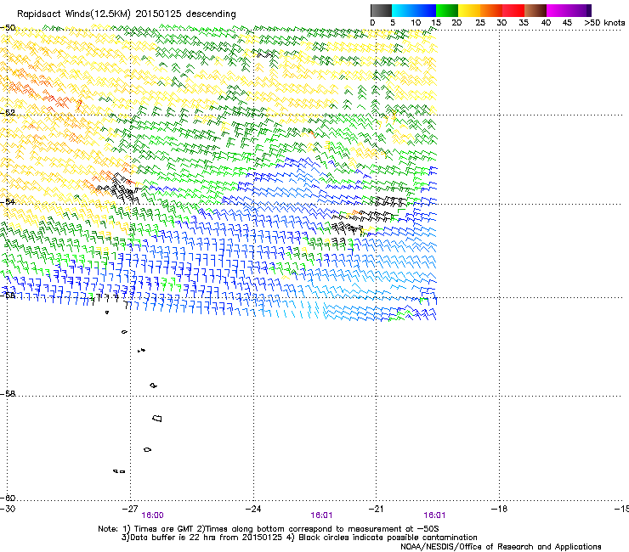
Task: Click the brown 35-40 knots legend color
Action: pos(535,10)
